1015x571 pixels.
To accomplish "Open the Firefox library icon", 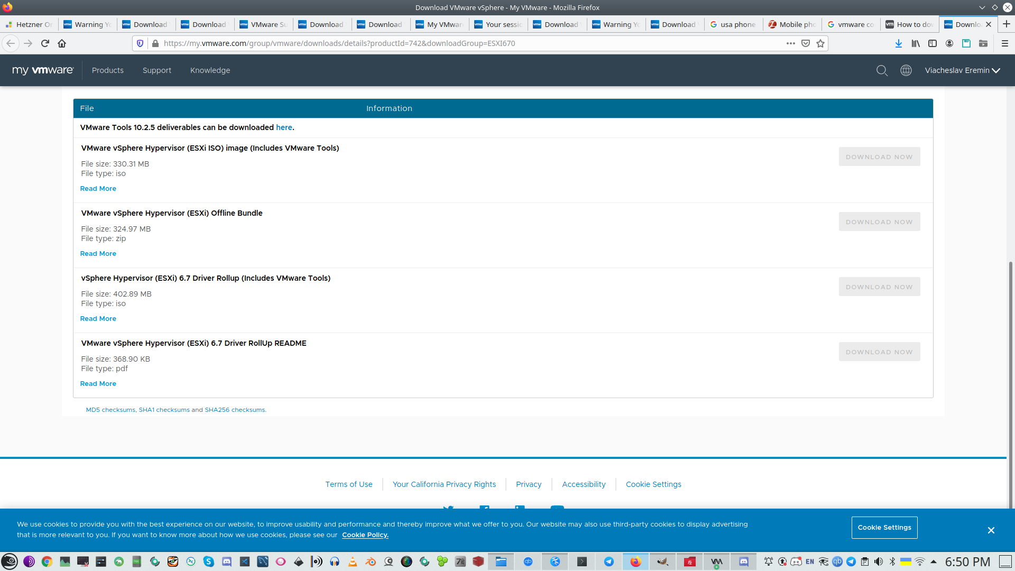I will pos(916,43).
